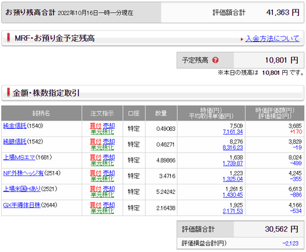Open average cost 1,430.45 link

click(x=233, y=195)
